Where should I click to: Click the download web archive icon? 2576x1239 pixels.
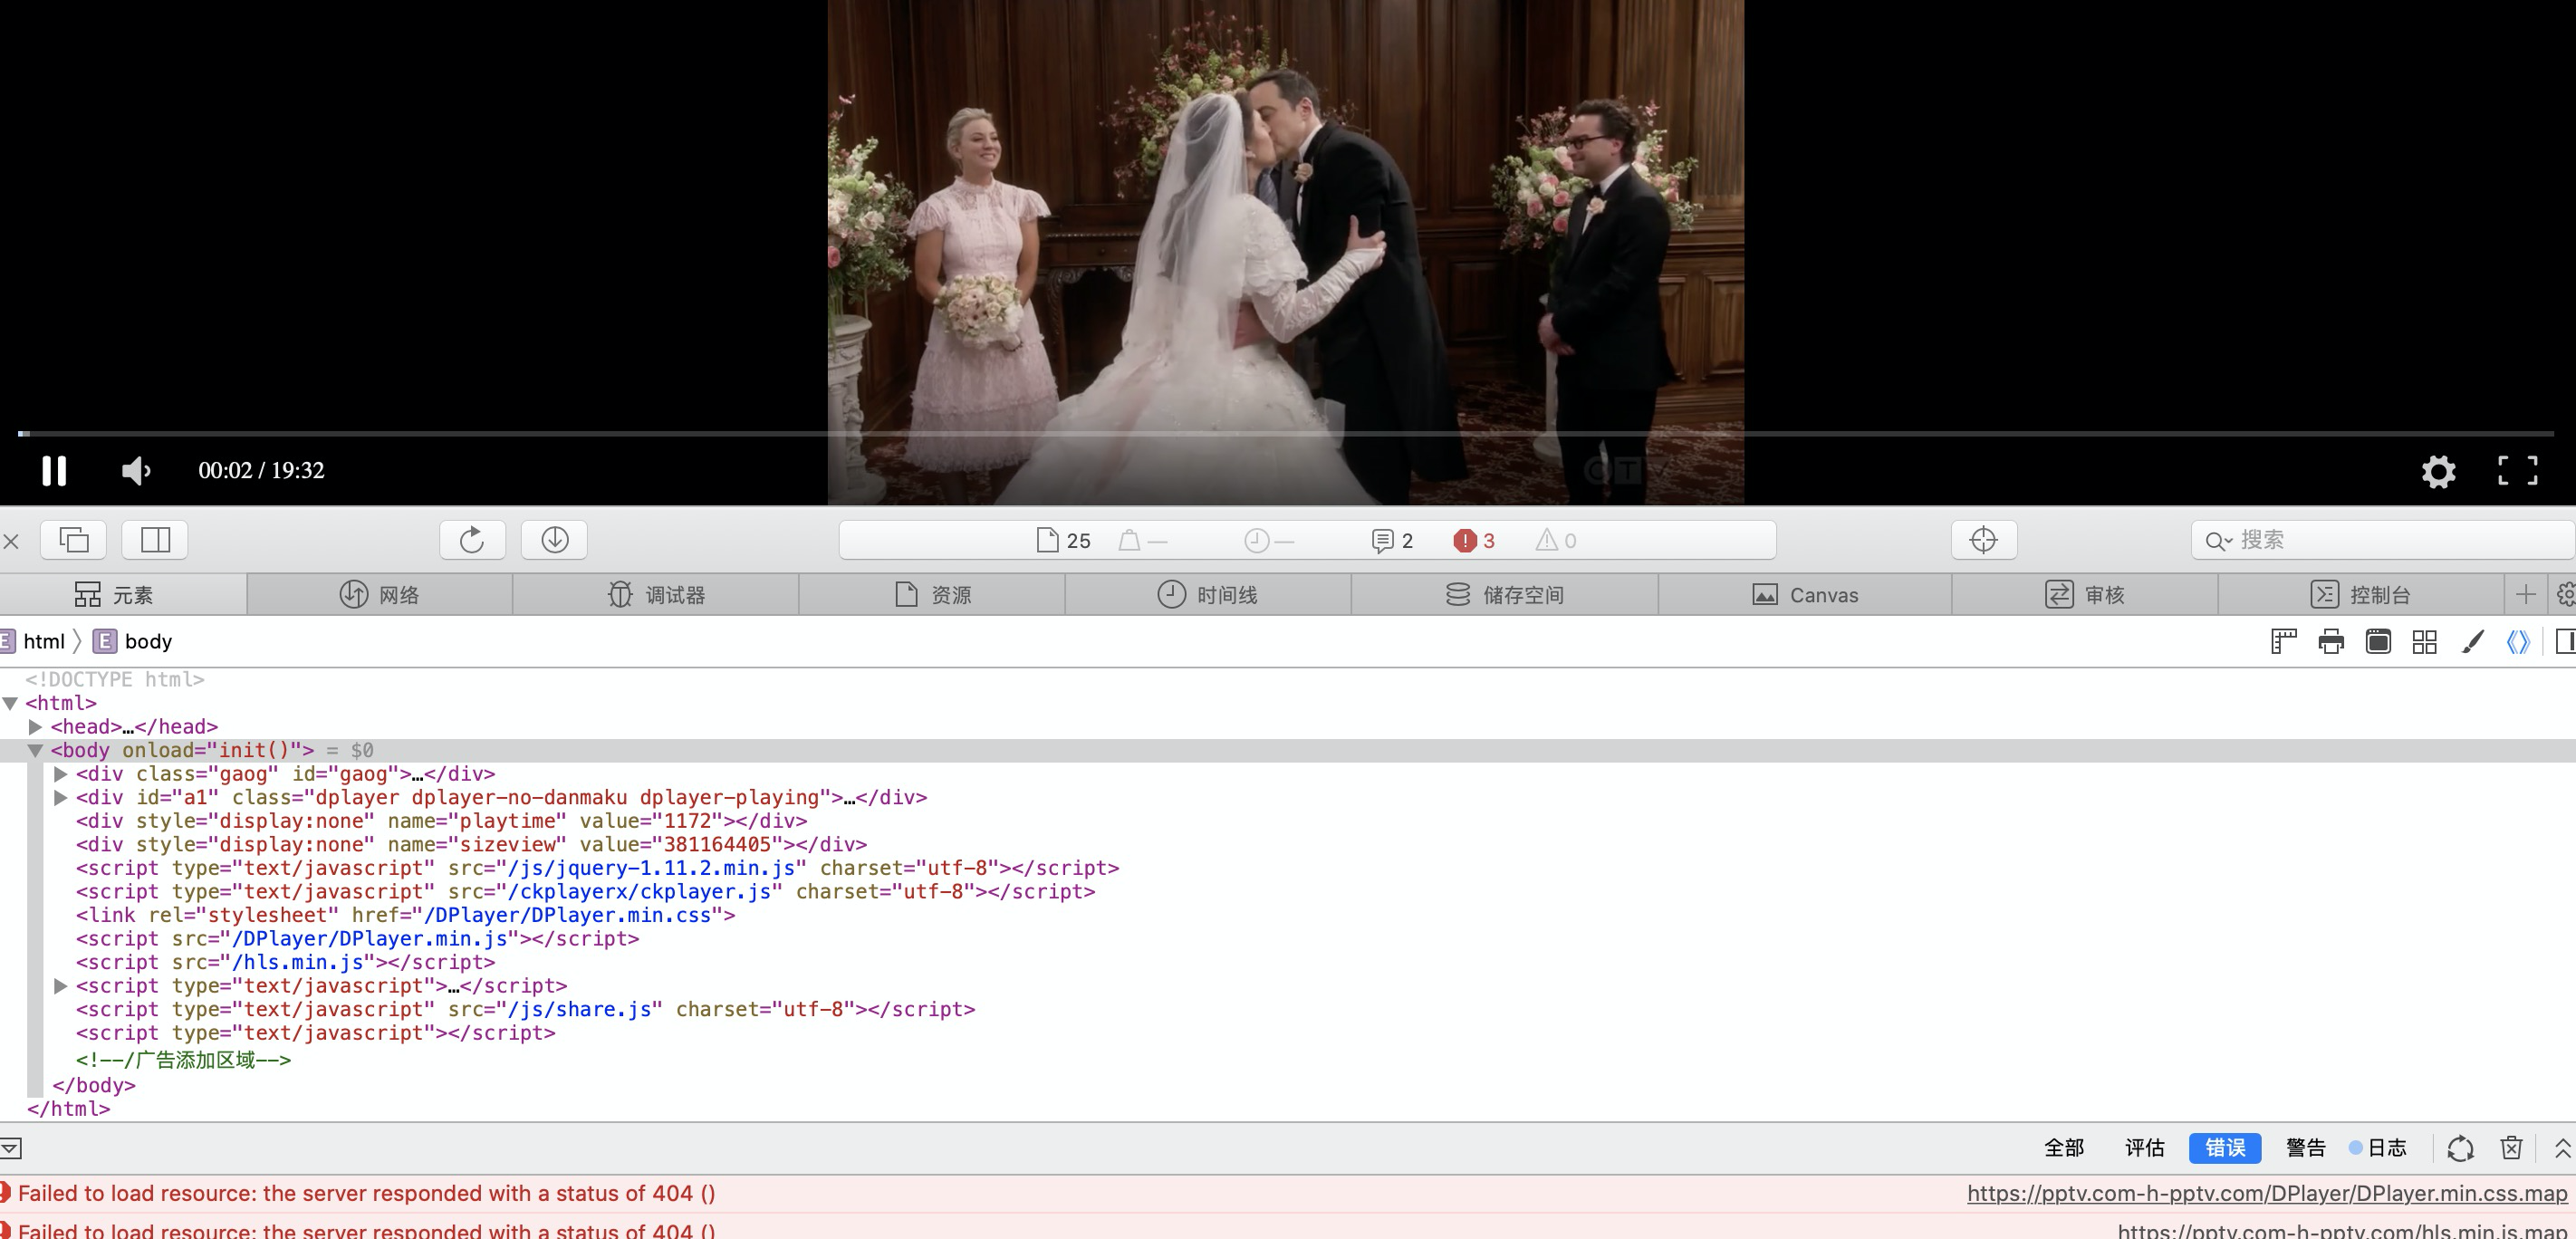coord(555,540)
